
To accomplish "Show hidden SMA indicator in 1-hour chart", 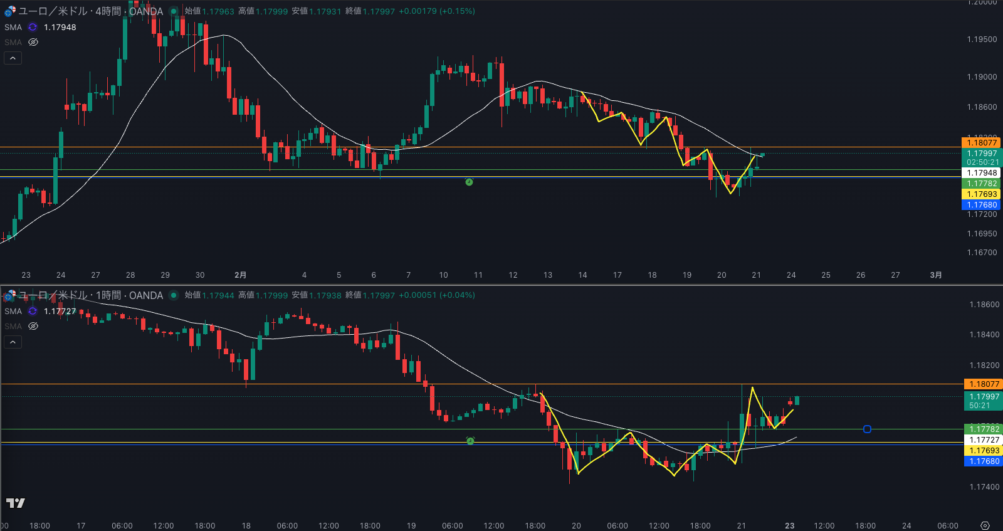I will click(x=33, y=326).
